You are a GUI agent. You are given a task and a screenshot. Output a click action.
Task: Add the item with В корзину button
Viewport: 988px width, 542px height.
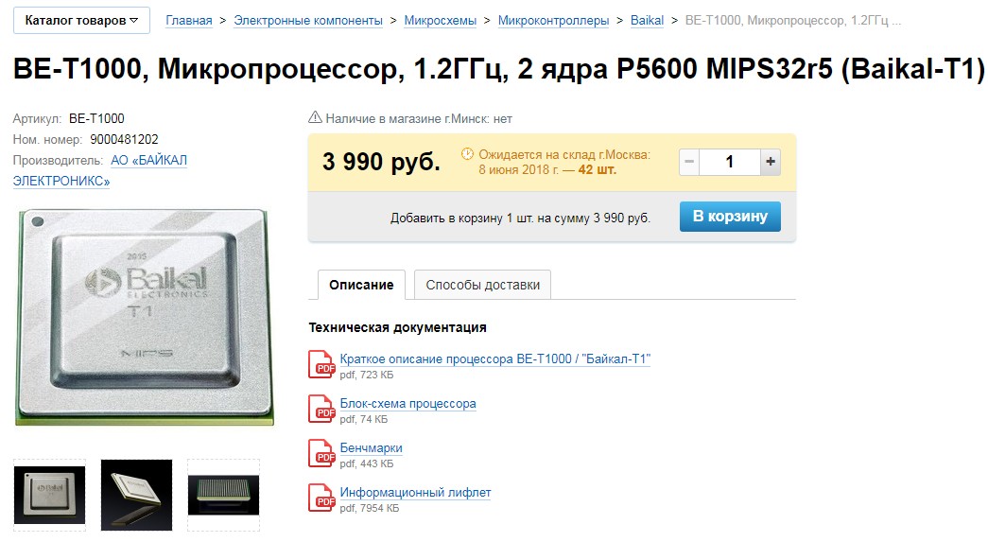tap(730, 217)
